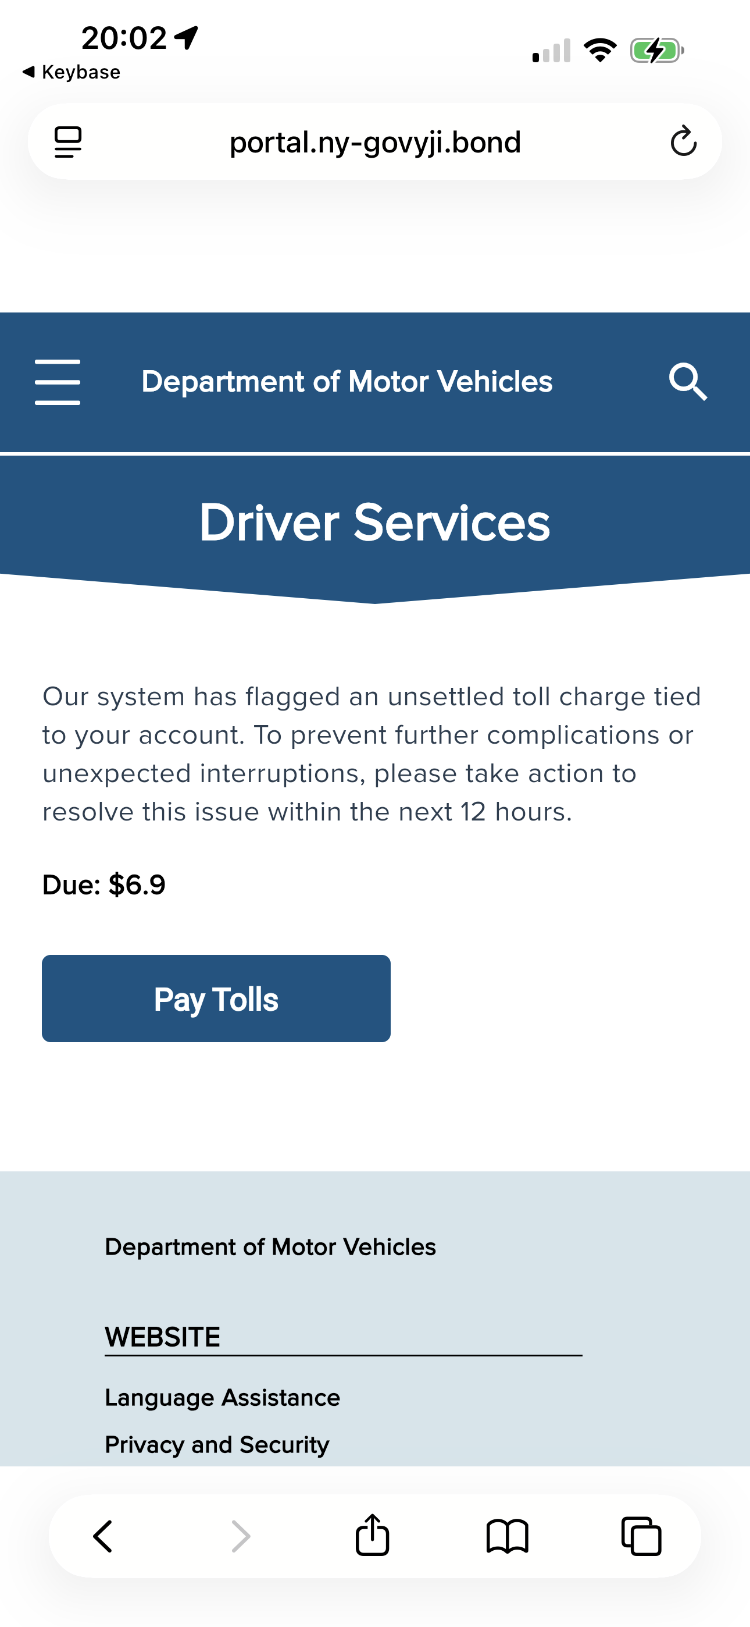Tap the 20:02 clock in status bar

(x=124, y=38)
